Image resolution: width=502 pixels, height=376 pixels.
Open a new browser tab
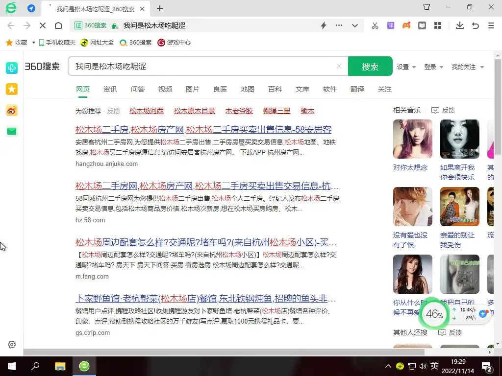pyautogui.click(x=160, y=9)
